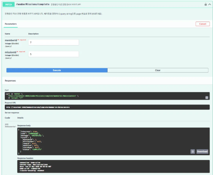This screenshot has height=175, width=213.
Task: Focus the missionId input field
Action: click(54, 54)
